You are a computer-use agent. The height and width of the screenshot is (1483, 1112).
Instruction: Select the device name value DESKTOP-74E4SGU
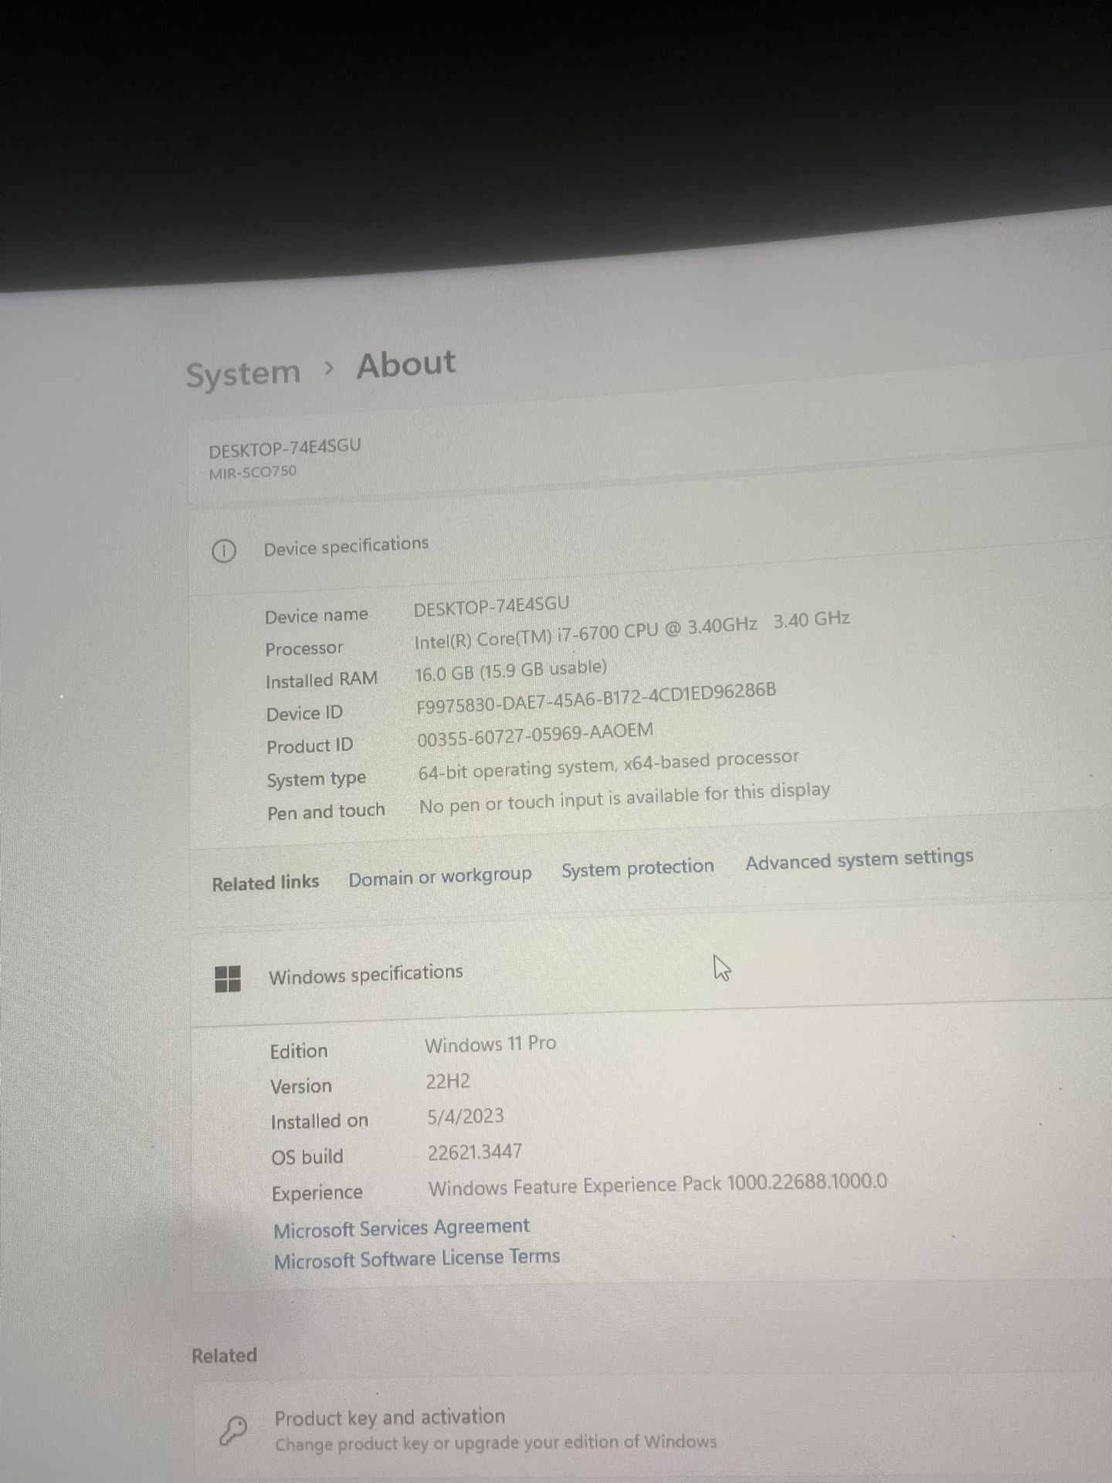491,606
